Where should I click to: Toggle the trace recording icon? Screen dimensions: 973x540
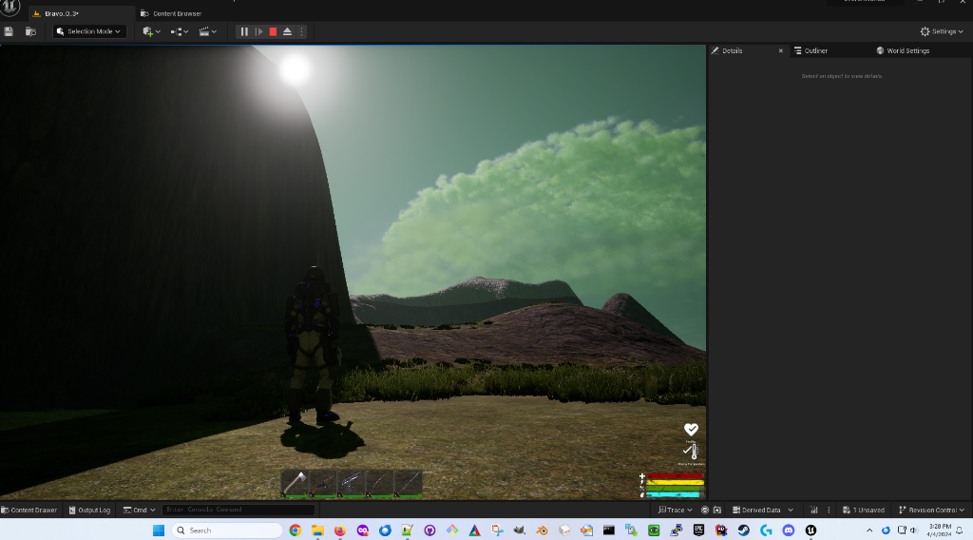tap(705, 510)
